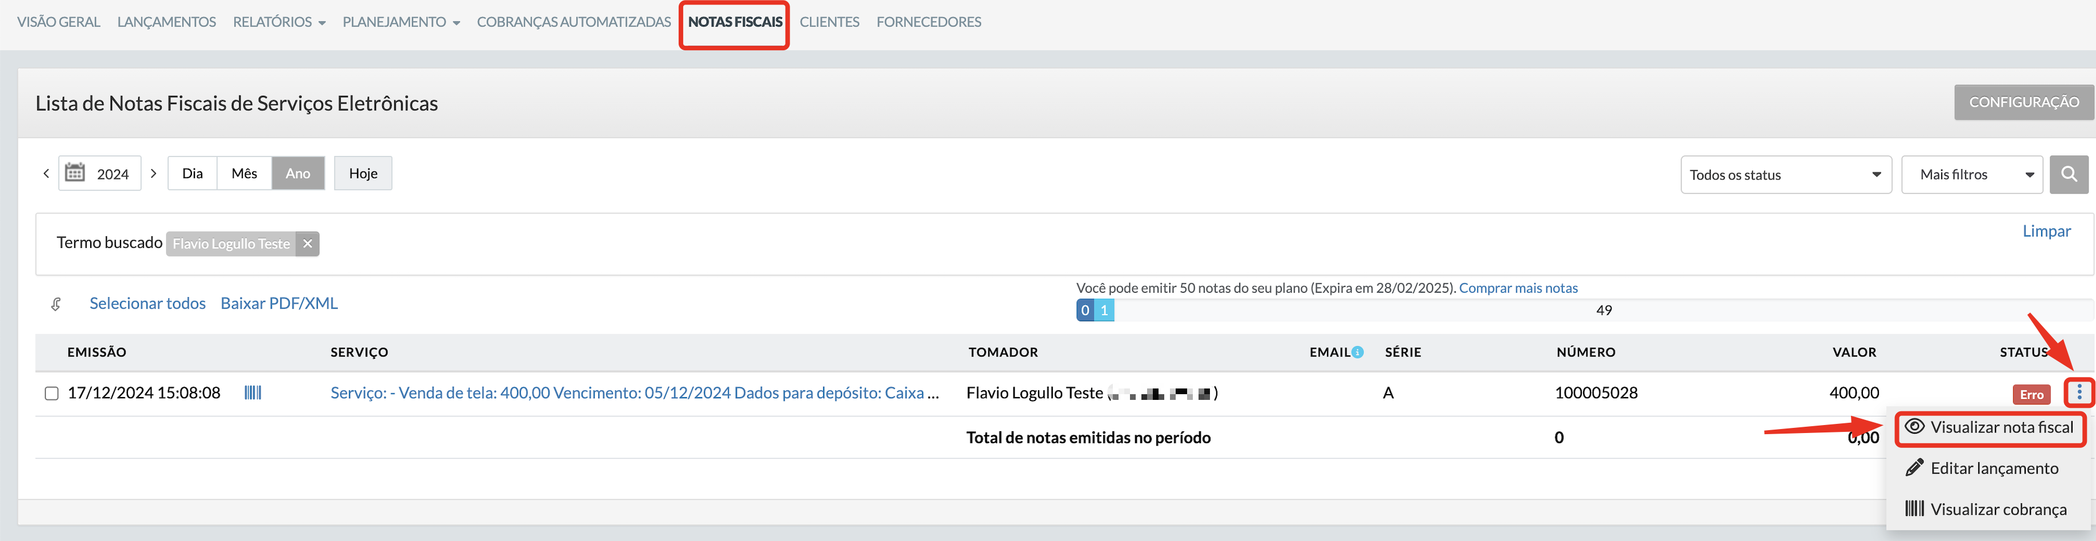Tick the checkbox for the 17/12/2024 invoice
Viewport: 2096px width, 541px height.
coord(51,394)
